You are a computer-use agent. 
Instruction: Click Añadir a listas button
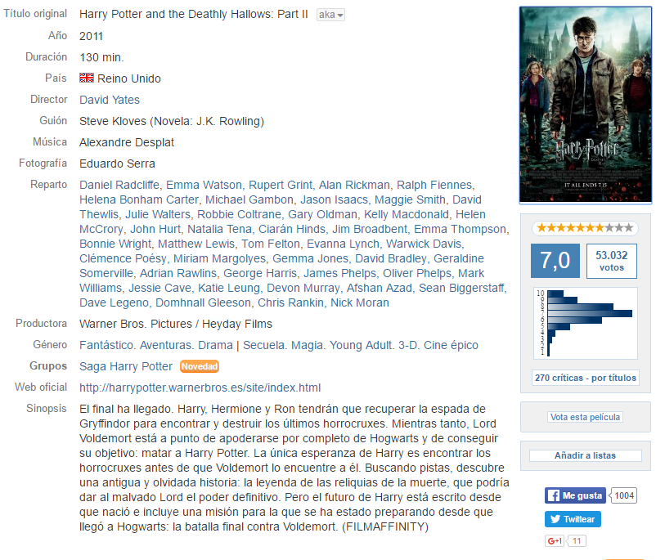coord(586,455)
